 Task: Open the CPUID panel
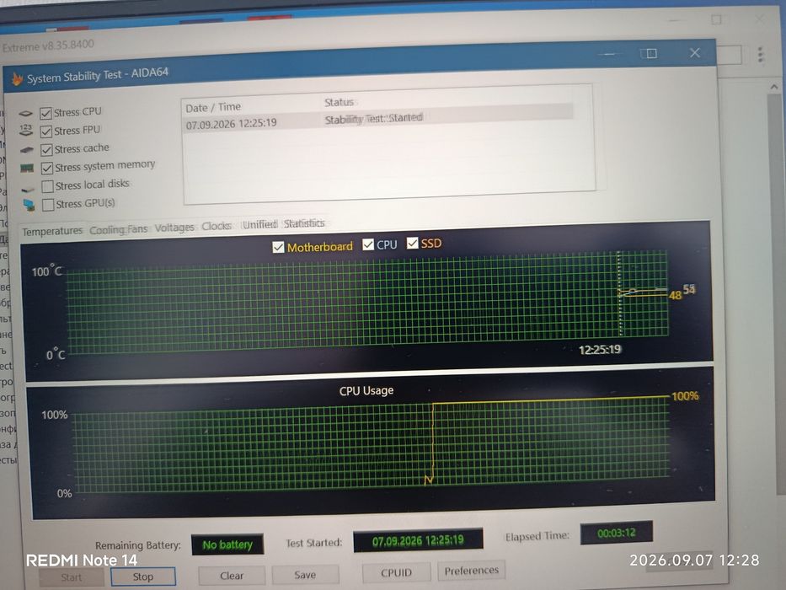396,572
